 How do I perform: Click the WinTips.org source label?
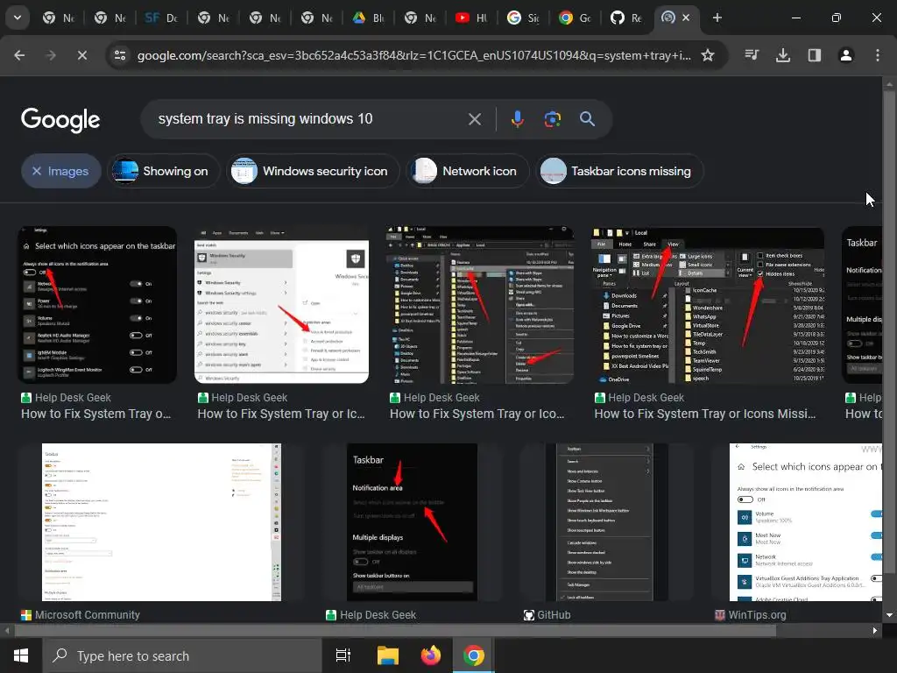pyautogui.click(x=757, y=614)
